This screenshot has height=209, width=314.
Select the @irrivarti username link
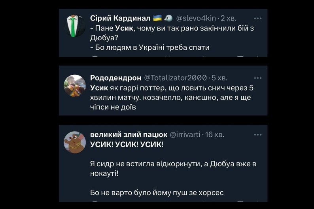click(185, 134)
